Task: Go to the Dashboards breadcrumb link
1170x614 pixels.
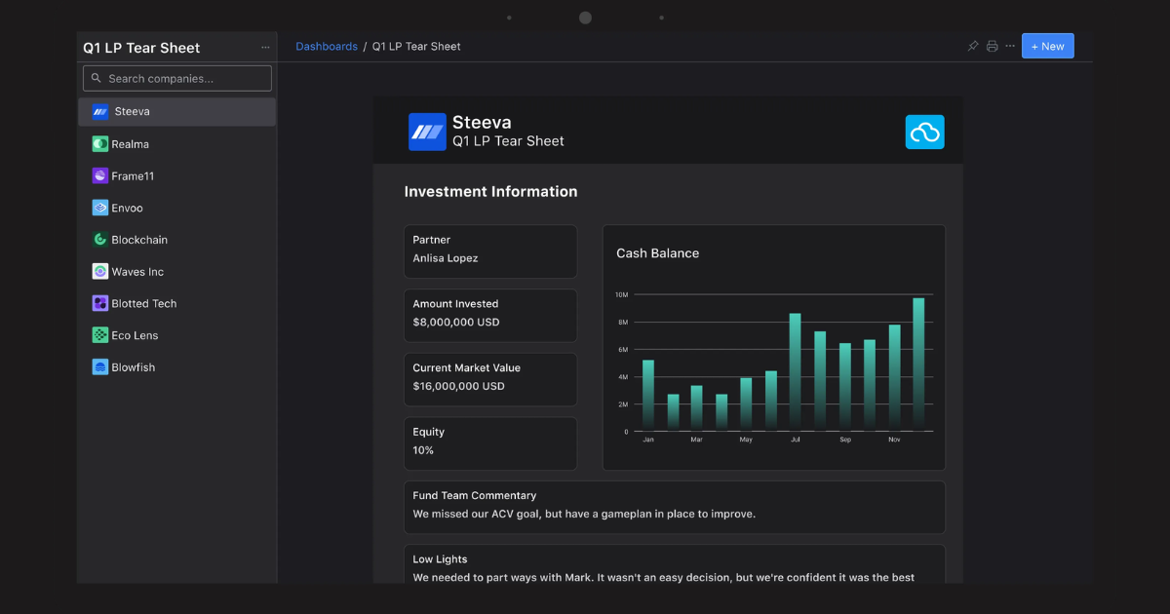Action: pyautogui.click(x=327, y=46)
